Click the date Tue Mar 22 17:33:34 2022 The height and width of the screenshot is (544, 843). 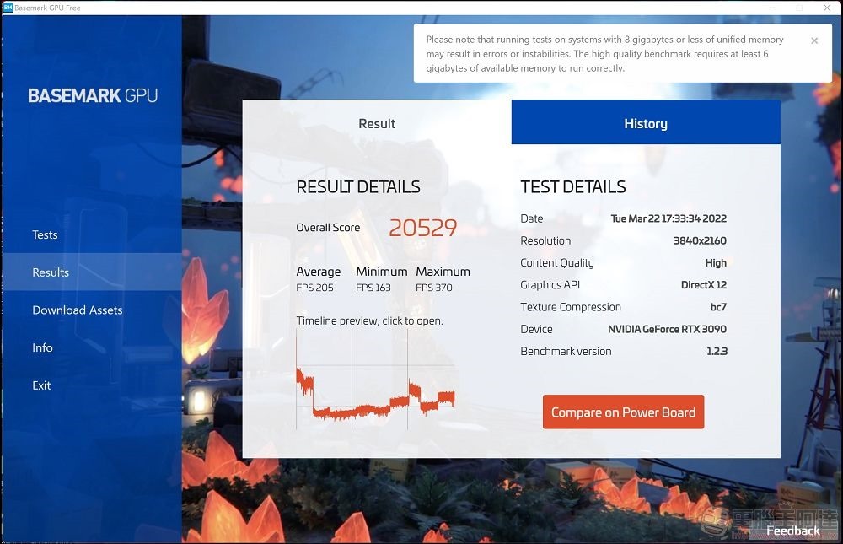(x=668, y=218)
